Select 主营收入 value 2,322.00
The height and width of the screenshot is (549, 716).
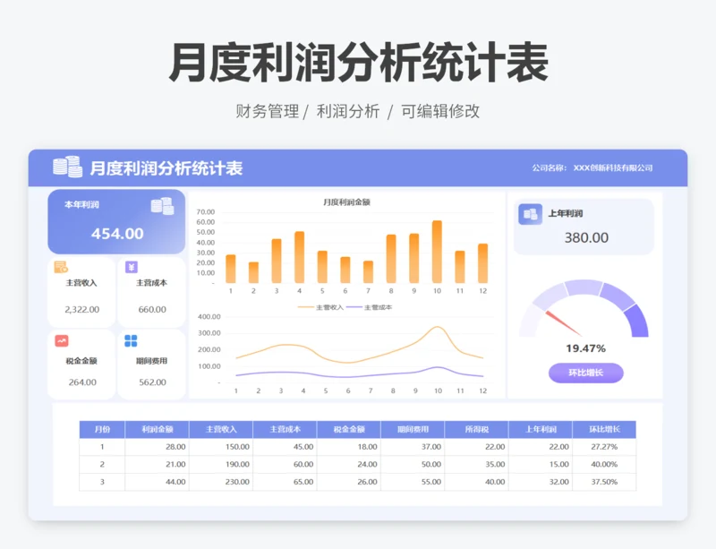tap(81, 310)
